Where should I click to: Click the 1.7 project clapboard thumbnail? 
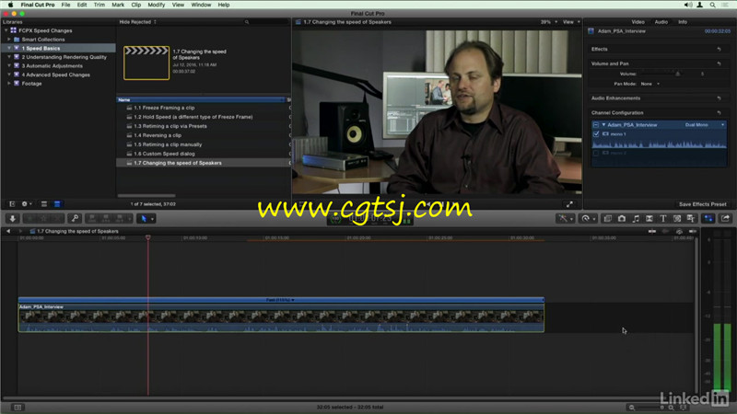coord(146,63)
